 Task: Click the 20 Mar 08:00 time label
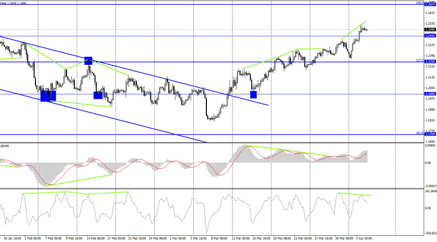[x=282, y=239]
